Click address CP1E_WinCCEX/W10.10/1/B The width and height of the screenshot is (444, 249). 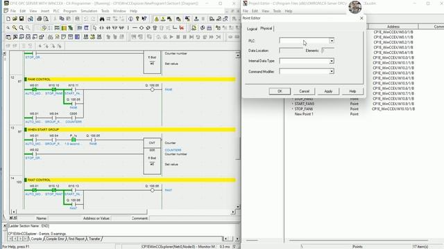tap(393, 109)
